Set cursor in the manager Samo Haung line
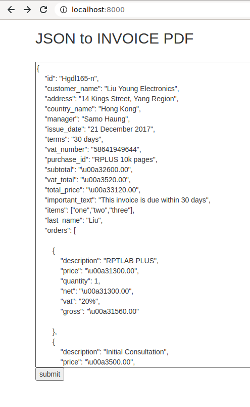Viewport: 250px width, 407px height. [x=87, y=119]
